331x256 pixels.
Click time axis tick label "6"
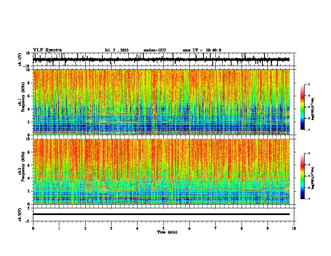[189, 228]
